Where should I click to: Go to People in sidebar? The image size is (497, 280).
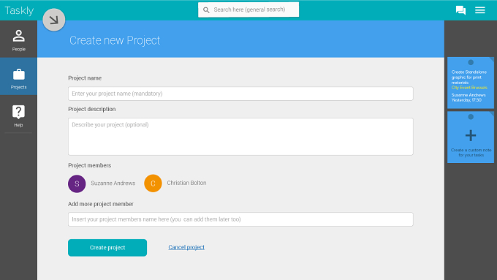tap(19, 39)
